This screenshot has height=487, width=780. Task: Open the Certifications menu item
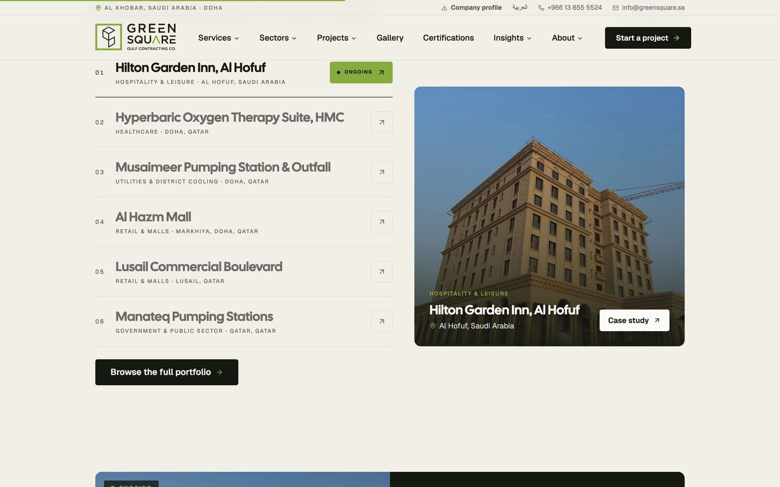click(x=448, y=38)
